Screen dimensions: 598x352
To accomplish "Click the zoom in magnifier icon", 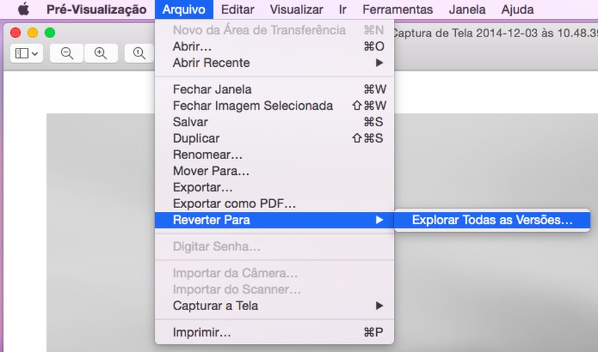I will 101,53.
